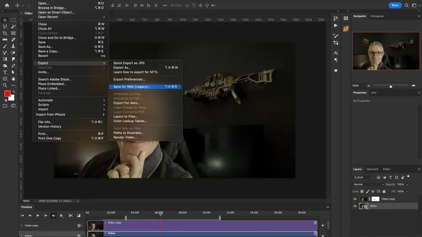Expand Import from iPhone submenu
The height and width of the screenshot is (237, 422).
pos(71,114)
